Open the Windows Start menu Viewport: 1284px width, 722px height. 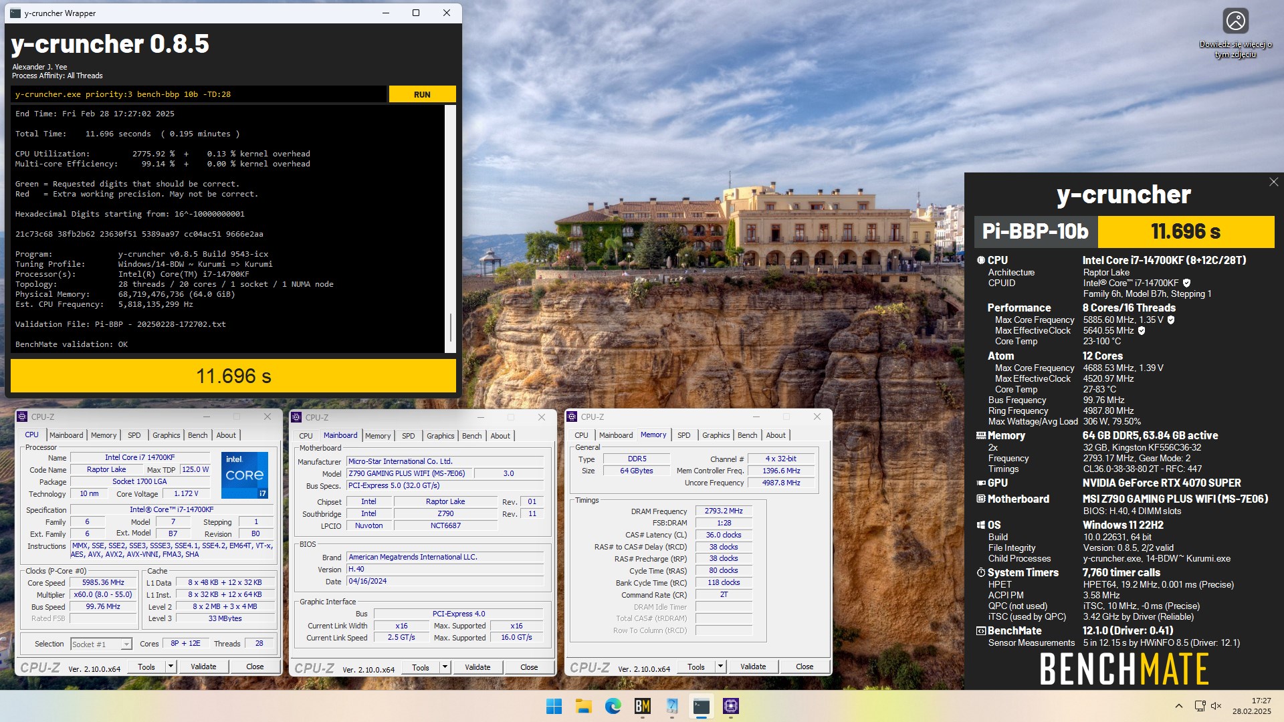pos(554,706)
